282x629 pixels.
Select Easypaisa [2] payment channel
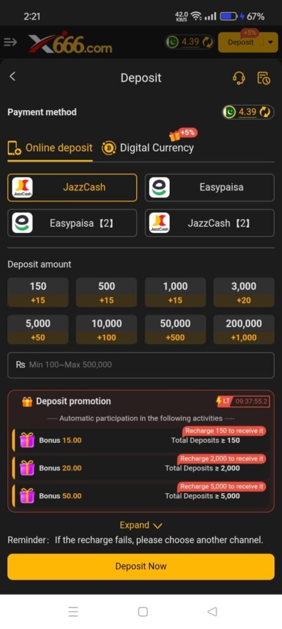pyautogui.click(x=72, y=223)
